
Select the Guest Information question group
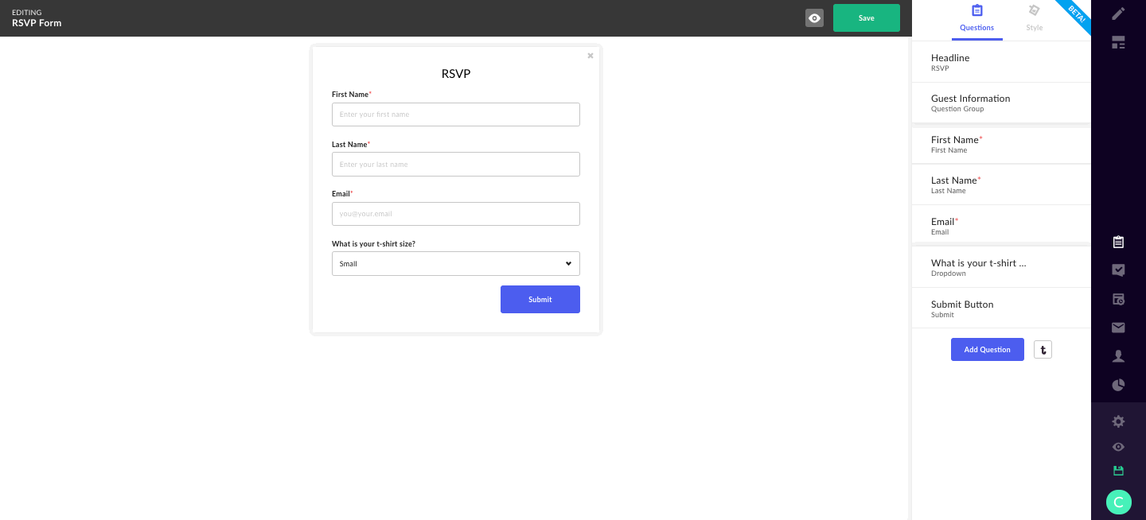click(x=1001, y=103)
